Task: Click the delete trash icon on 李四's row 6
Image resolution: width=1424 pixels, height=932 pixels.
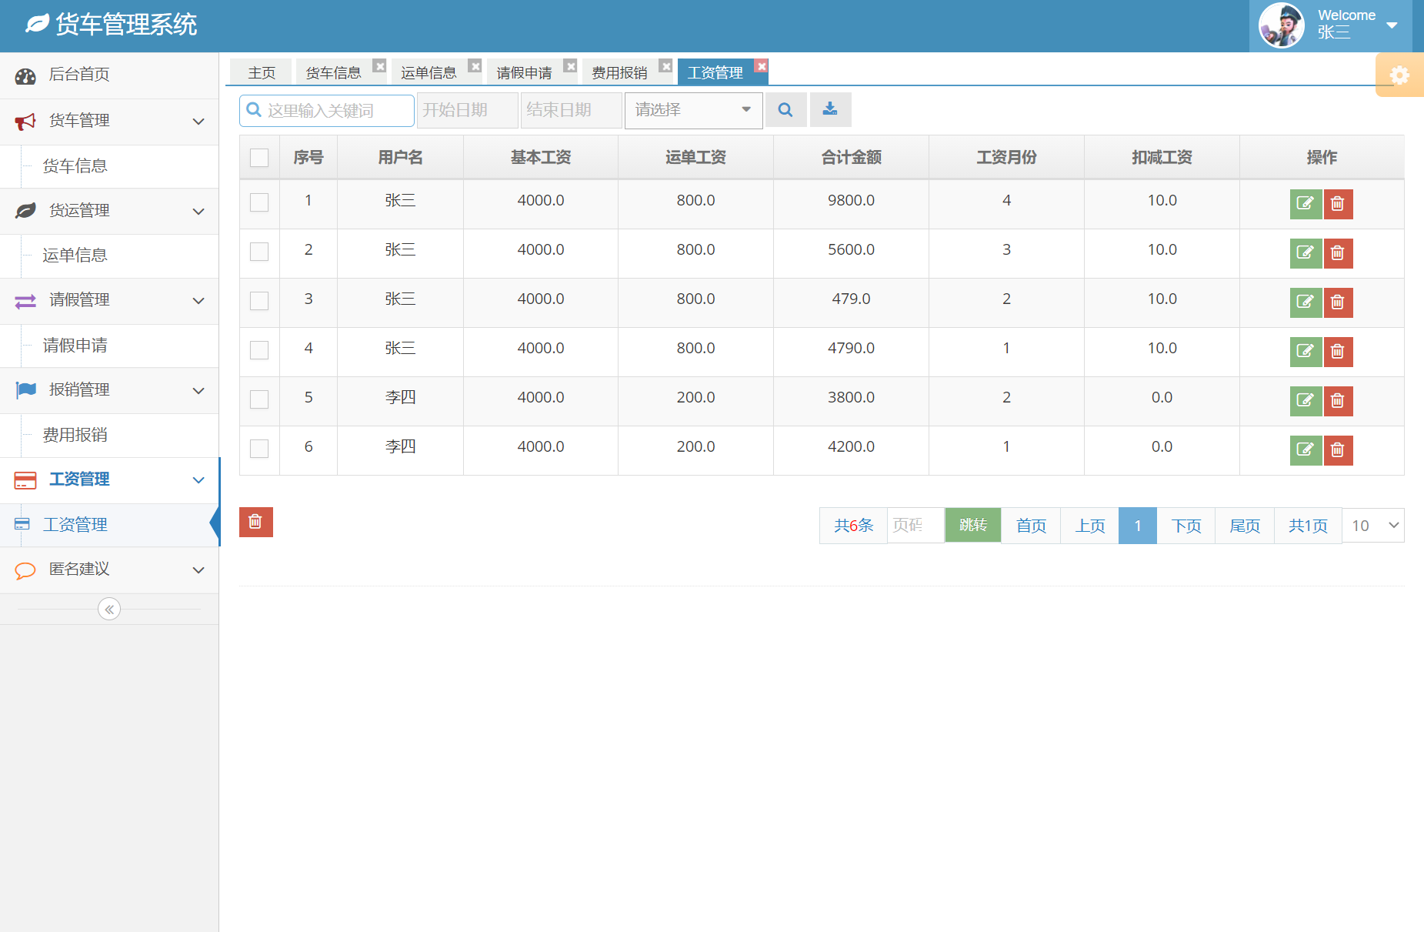Action: [1338, 450]
